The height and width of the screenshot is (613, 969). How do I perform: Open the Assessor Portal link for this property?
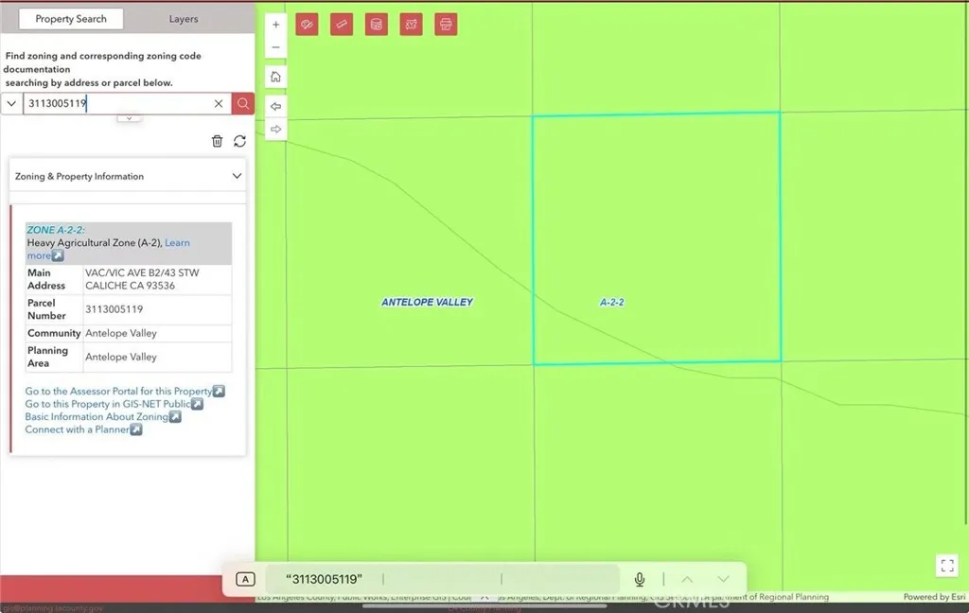click(124, 392)
